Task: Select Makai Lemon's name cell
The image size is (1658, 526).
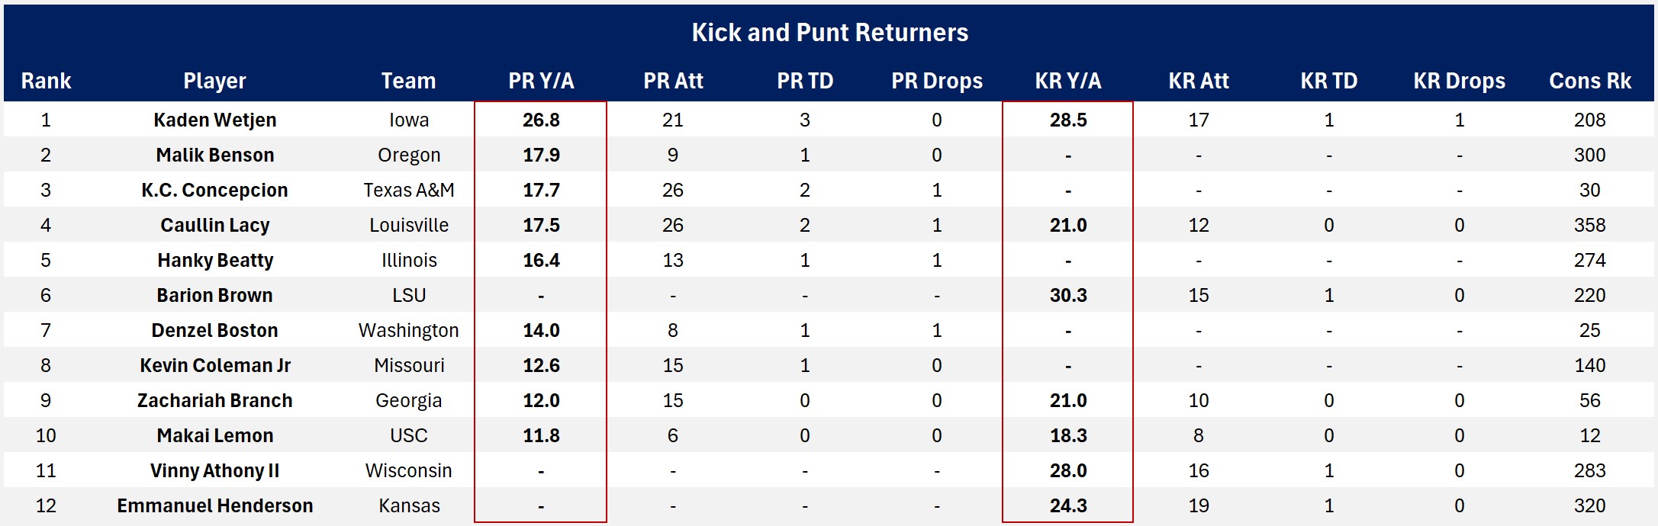Action: coord(214,435)
